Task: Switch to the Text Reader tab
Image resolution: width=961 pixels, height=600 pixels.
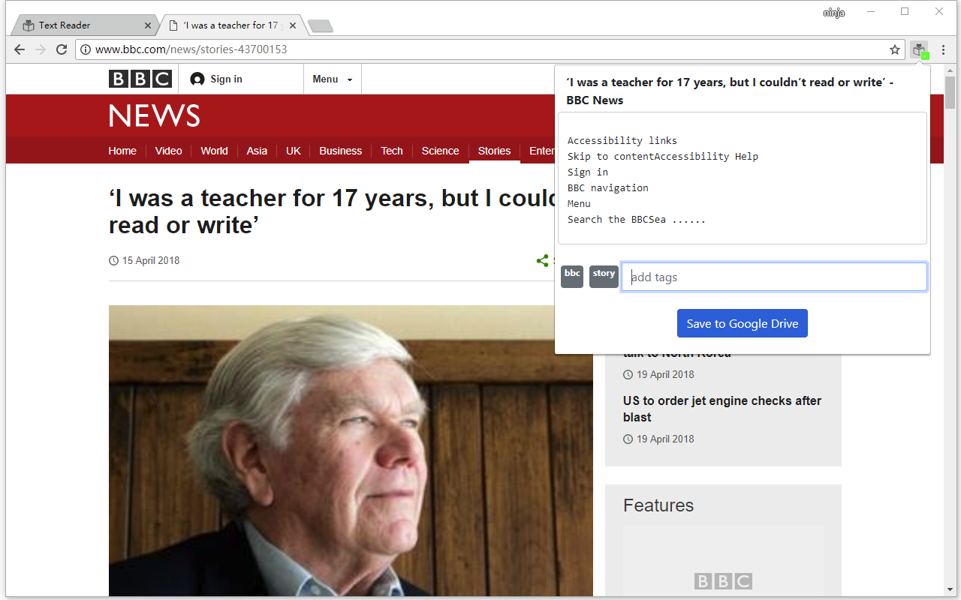Action: pos(83,25)
